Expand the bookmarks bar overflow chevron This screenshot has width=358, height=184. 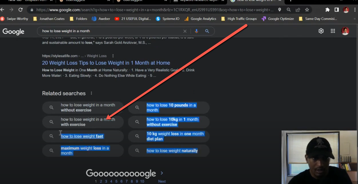354,19
